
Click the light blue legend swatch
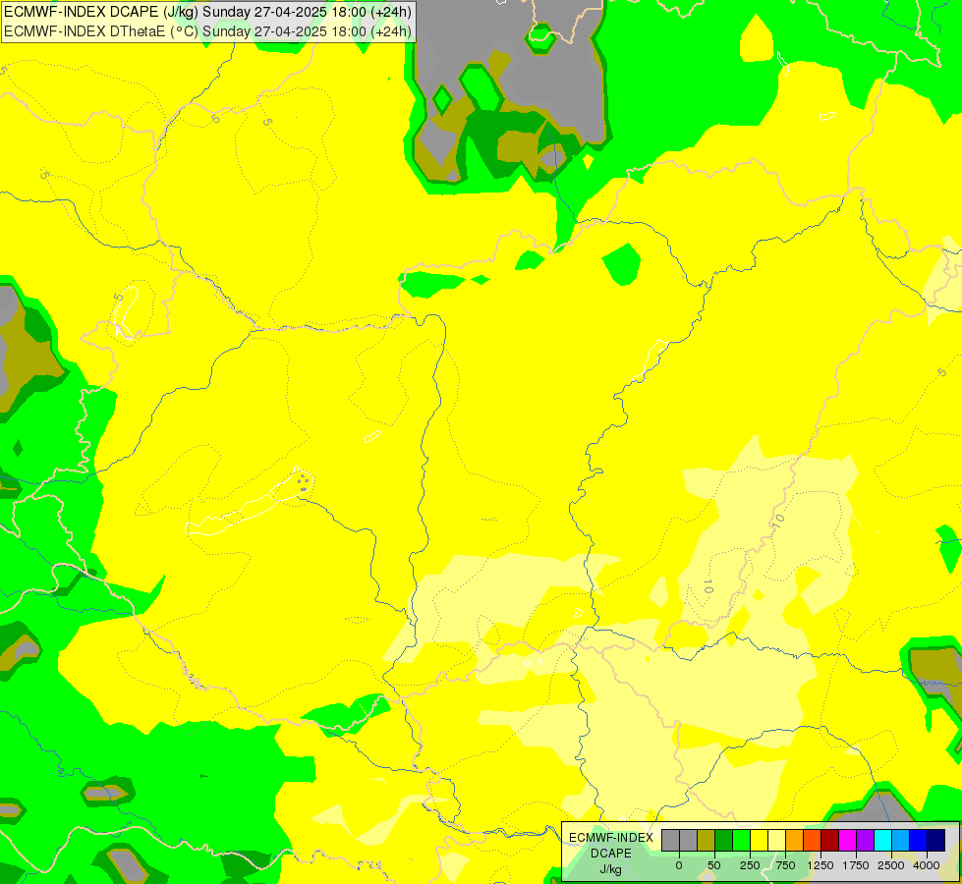point(901,841)
